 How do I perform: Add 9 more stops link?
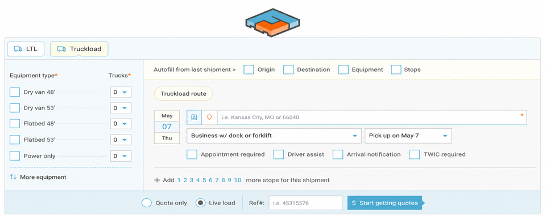coord(229,181)
